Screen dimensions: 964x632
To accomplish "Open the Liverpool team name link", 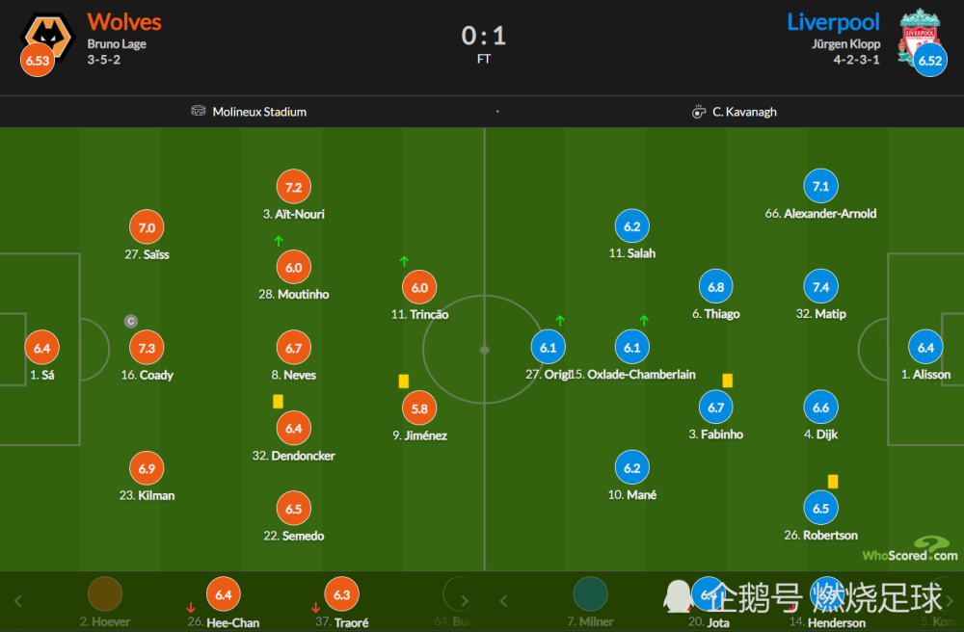I will tap(834, 22).
